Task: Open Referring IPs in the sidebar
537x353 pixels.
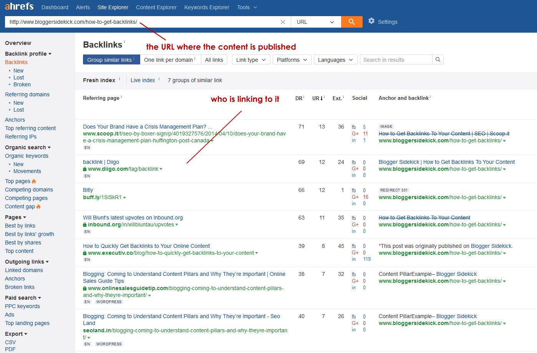Action: point(21,137)
